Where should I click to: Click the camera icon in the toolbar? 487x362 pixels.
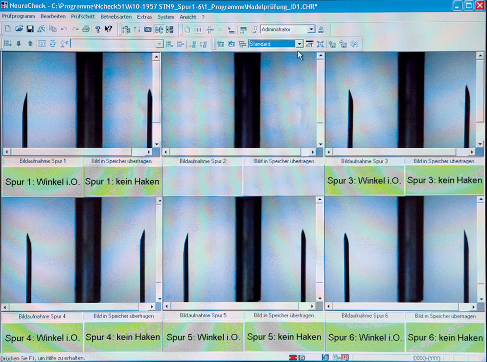148,29
